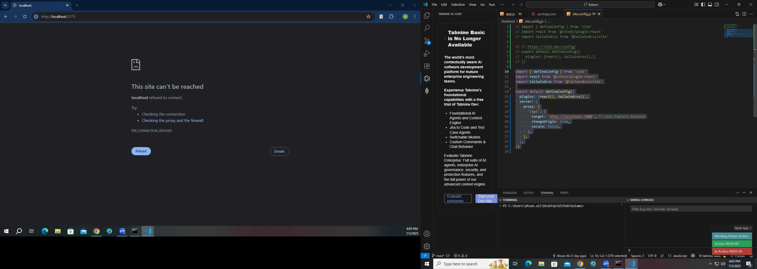Open the MongoDB leaf icon in activity bar
This screenshot has height=269, width=757.
pyautogui.click(x=427, y=91)
